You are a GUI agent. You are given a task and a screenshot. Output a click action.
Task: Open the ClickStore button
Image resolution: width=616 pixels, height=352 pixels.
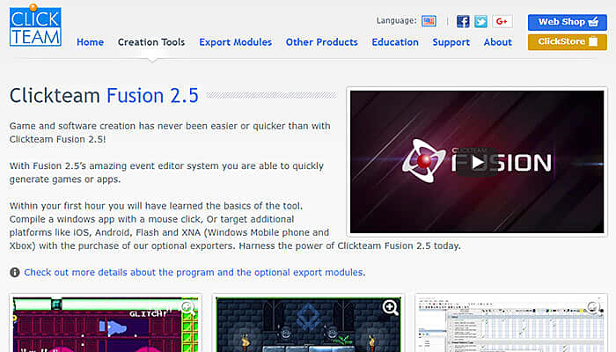[568, 41]
